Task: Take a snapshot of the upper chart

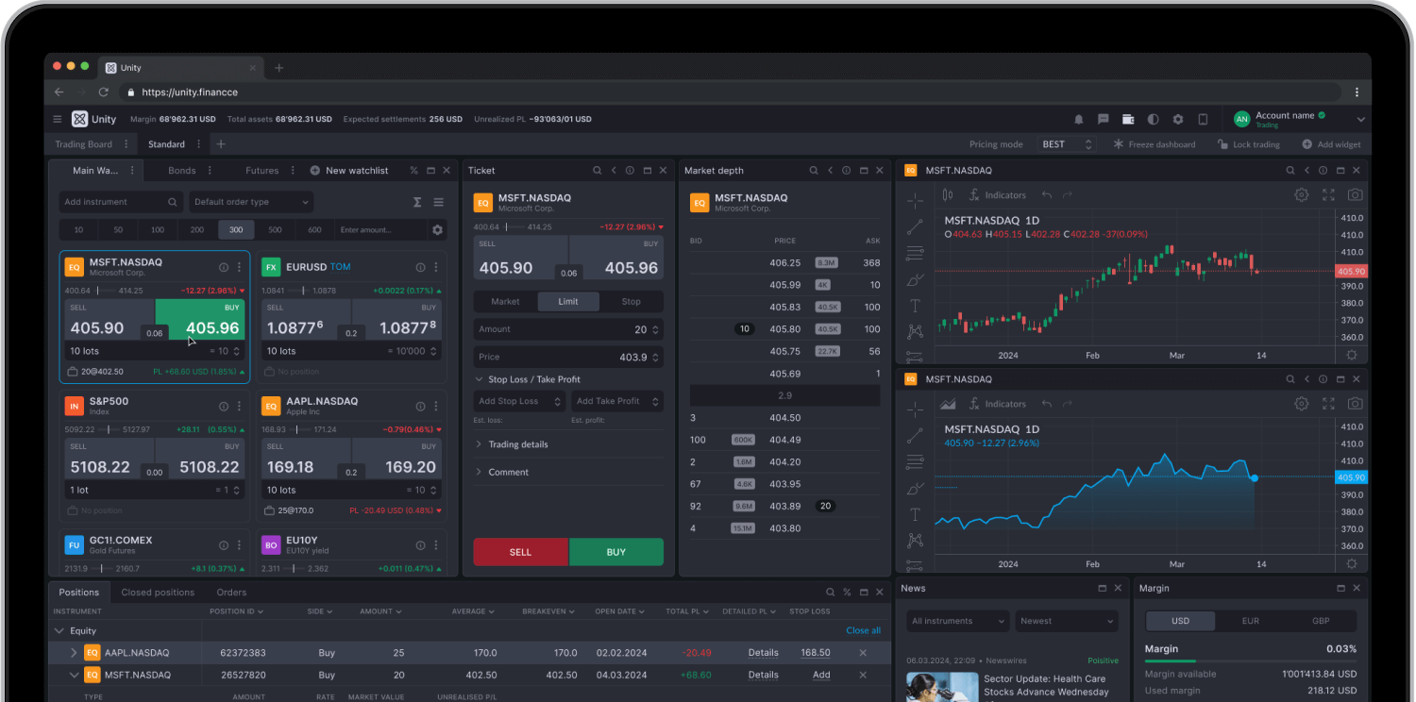Action: point(1356,194)
